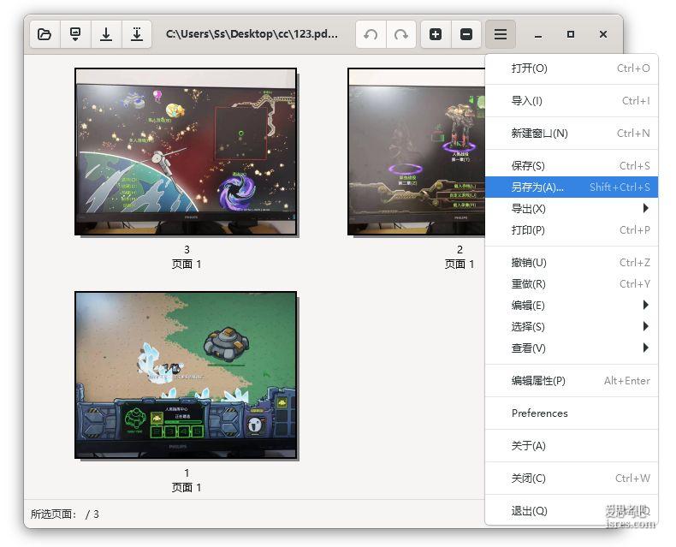Select page thumbnail labeled 1
The width and height of the screenshot is (676, 547).
click(x=186, y=375)
